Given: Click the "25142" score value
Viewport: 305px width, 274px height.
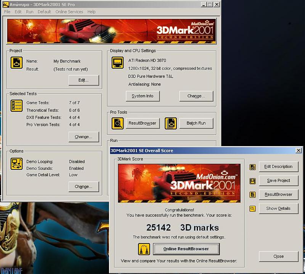Looking at the screenshot, I should (159, 228).
